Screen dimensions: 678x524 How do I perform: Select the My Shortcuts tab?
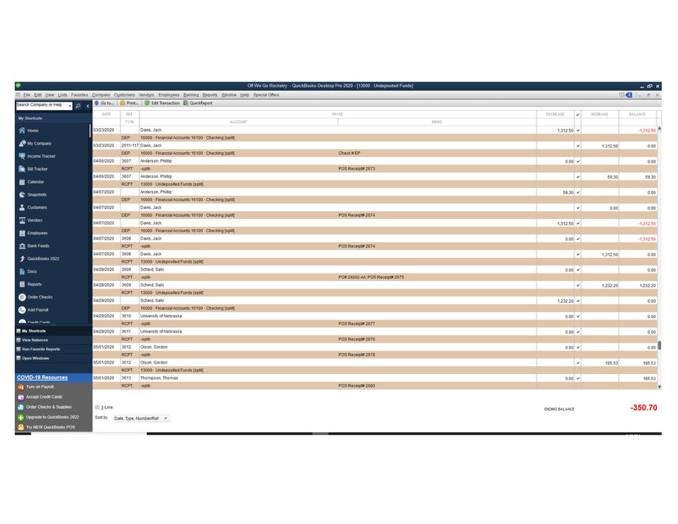coord(54,331)
